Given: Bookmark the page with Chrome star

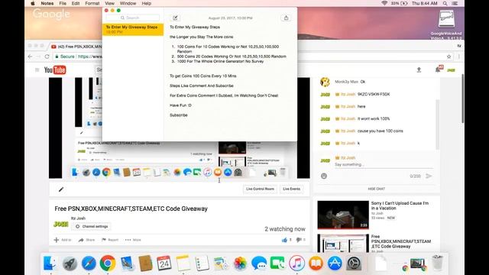Looking at the screenshot, I should click(449, 57).
